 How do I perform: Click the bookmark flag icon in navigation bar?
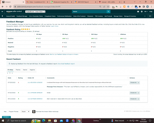pos(2,16)
